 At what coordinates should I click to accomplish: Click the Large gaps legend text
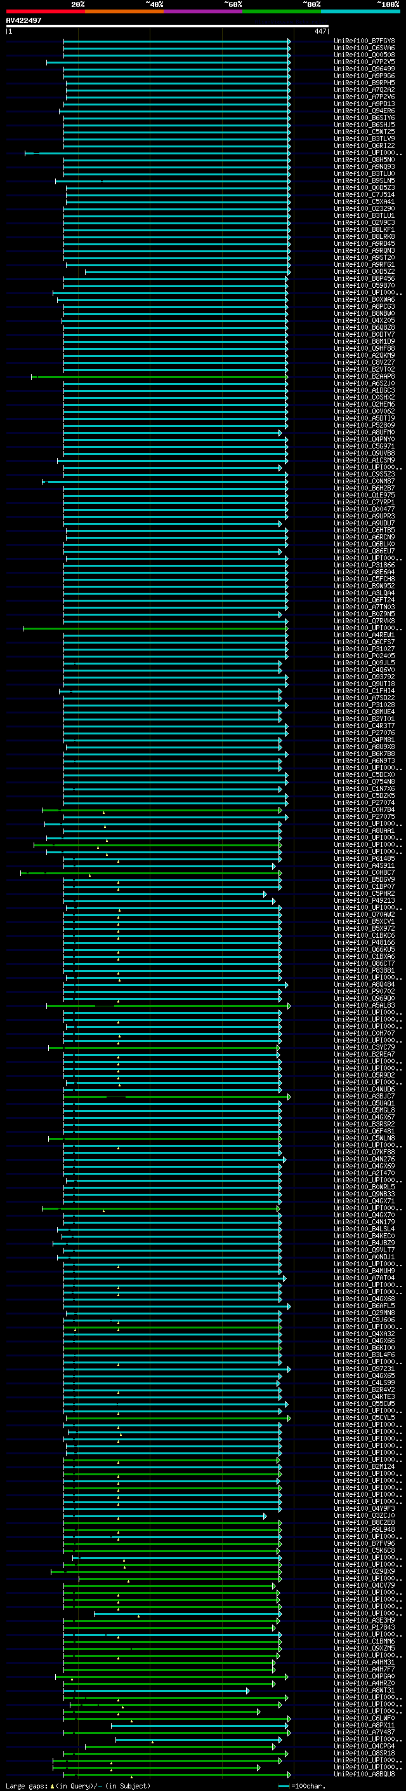[78, 1786]
